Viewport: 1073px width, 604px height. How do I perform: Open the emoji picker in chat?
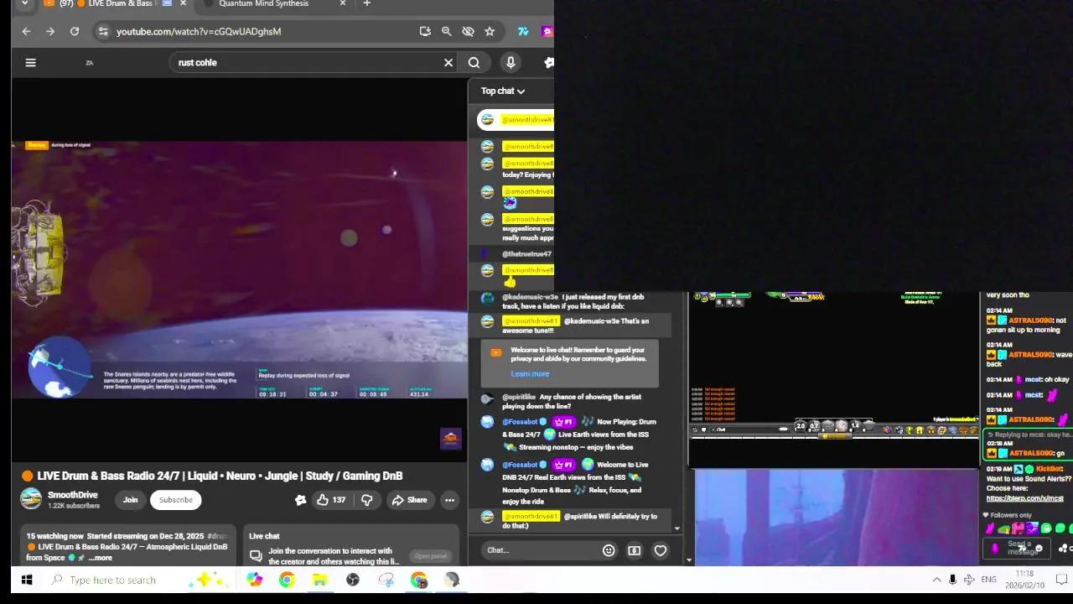609,550
